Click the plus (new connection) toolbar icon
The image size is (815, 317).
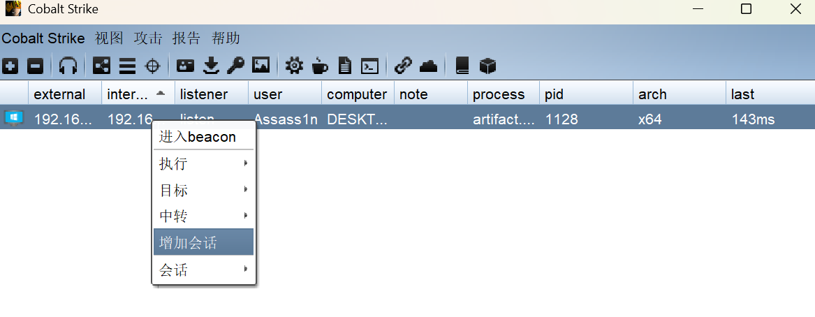tap(10, 66)
